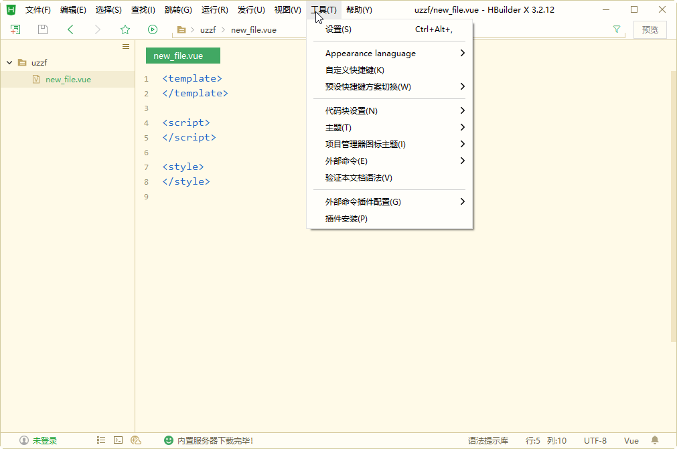Click the HBuilder X logo icon

pos(11,9)
